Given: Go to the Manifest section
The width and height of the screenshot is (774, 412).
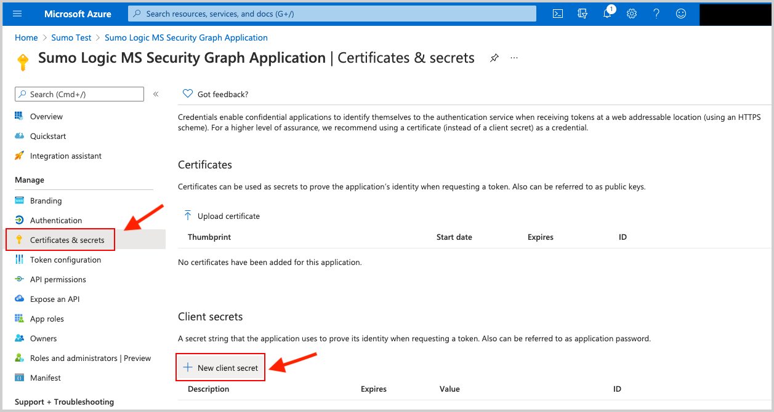Looking at the screenshot, I should tap(46, 378).
